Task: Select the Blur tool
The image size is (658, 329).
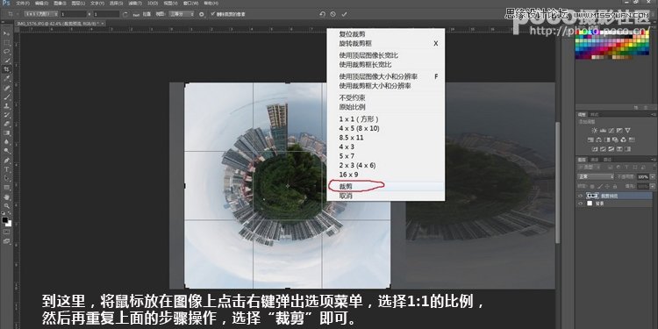Action: pos(7,142)
